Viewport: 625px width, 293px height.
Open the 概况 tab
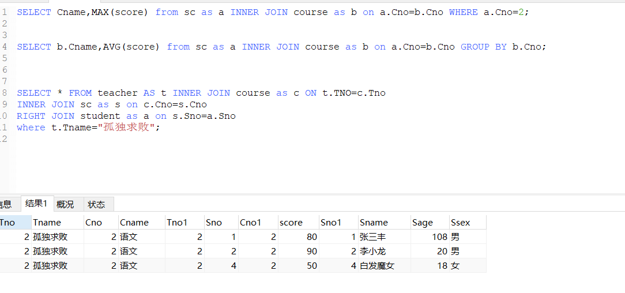(65, 204)
